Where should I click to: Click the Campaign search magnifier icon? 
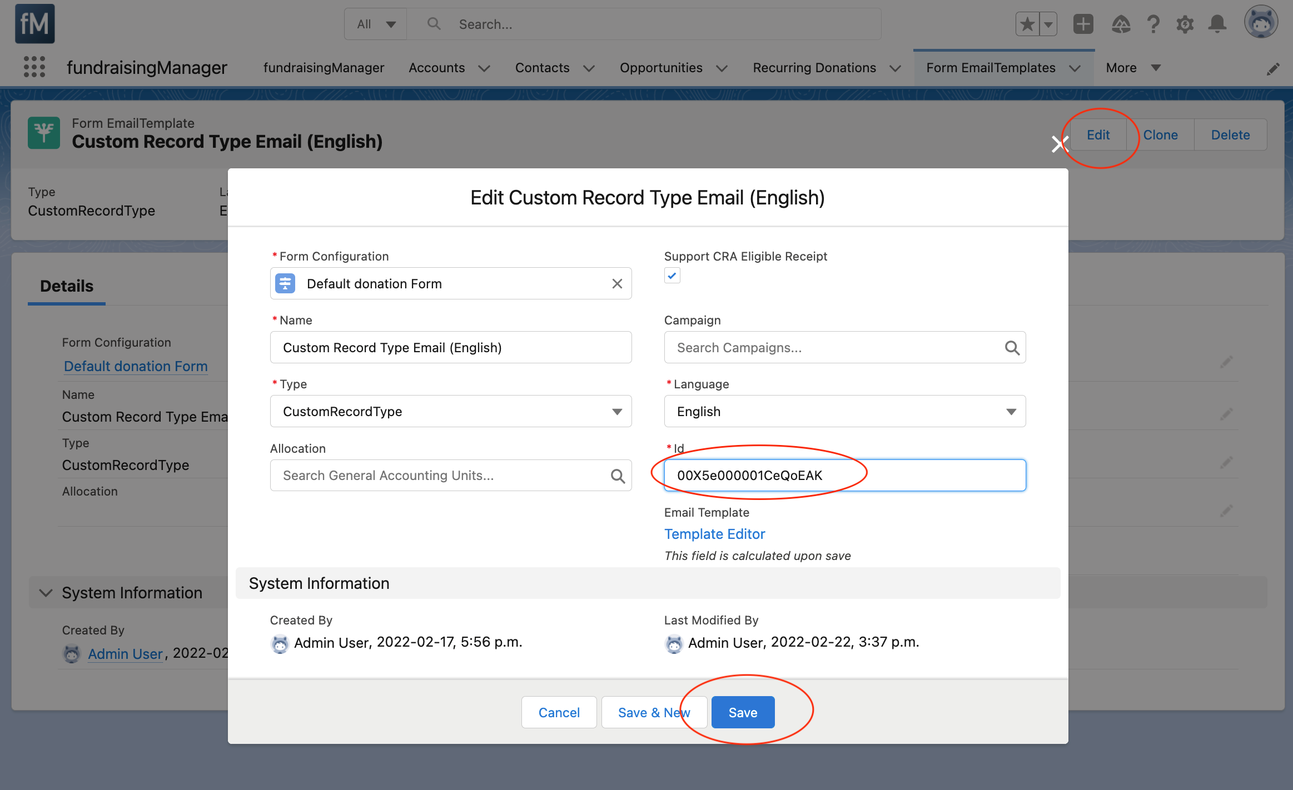click(1012, 348)
